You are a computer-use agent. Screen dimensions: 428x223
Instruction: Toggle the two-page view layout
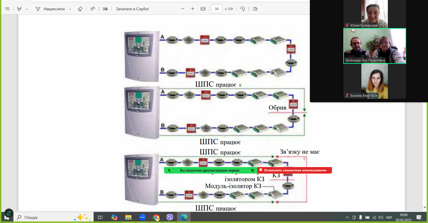pos(255,9)
